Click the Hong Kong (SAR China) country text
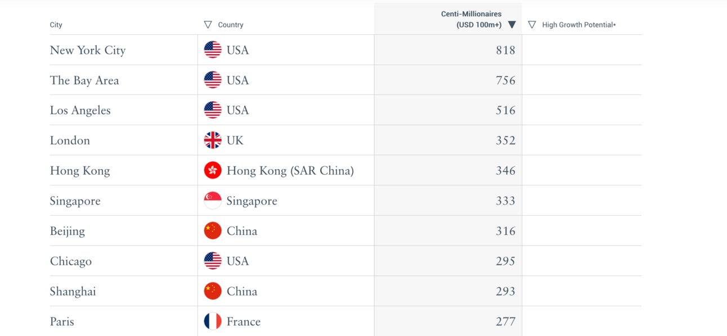727x336 pixels. pos(290,171)
